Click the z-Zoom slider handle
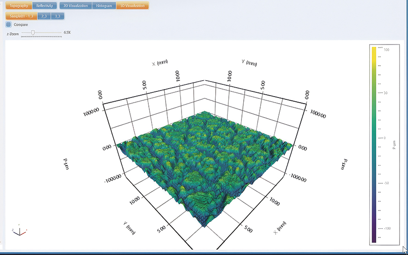408x255 pixels. pyautogui.click(x=32, y=33)
